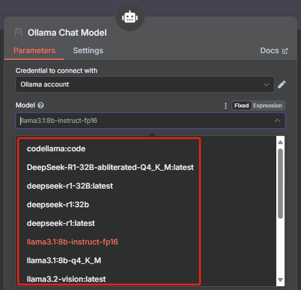Click the Docs external link icon
Image resolution: width=301 pixels, height=290 pixels.
[285, 51]
